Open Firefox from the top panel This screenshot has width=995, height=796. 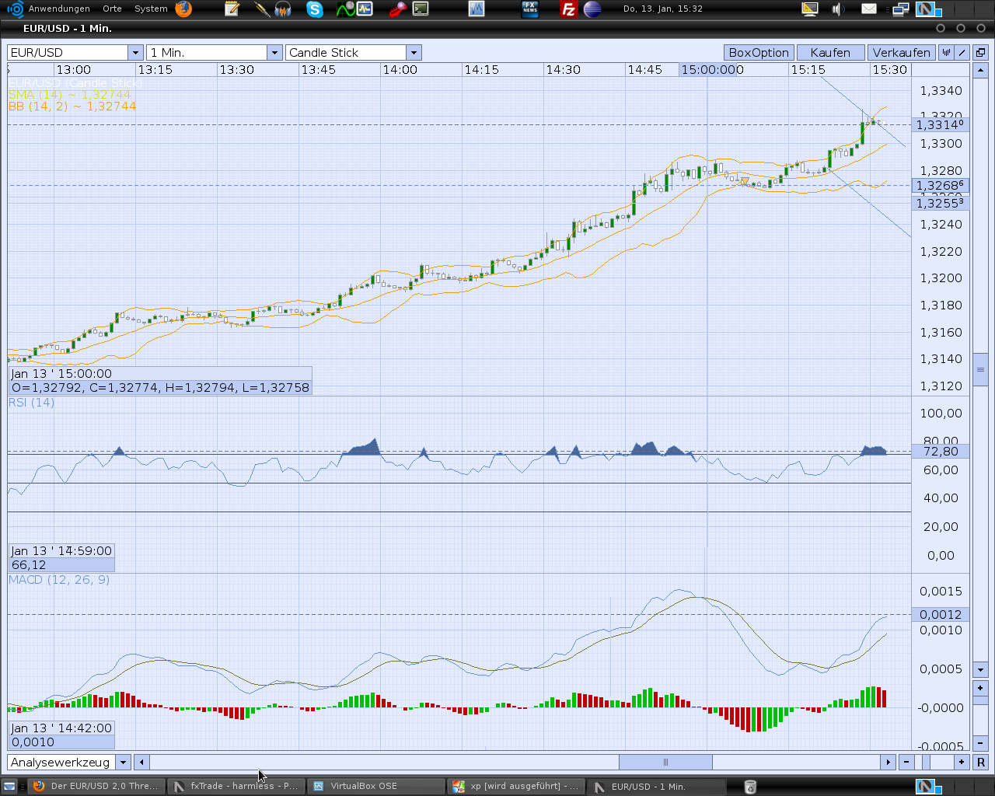183,9
